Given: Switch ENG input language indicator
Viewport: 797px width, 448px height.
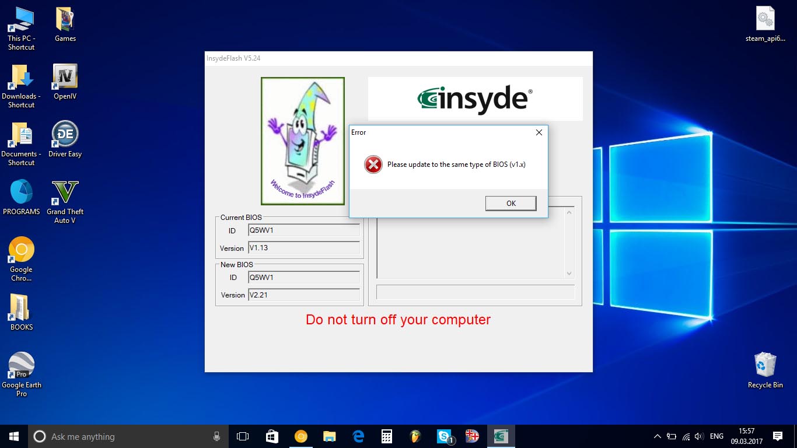Looking at the screenshot, I should 716,436.
